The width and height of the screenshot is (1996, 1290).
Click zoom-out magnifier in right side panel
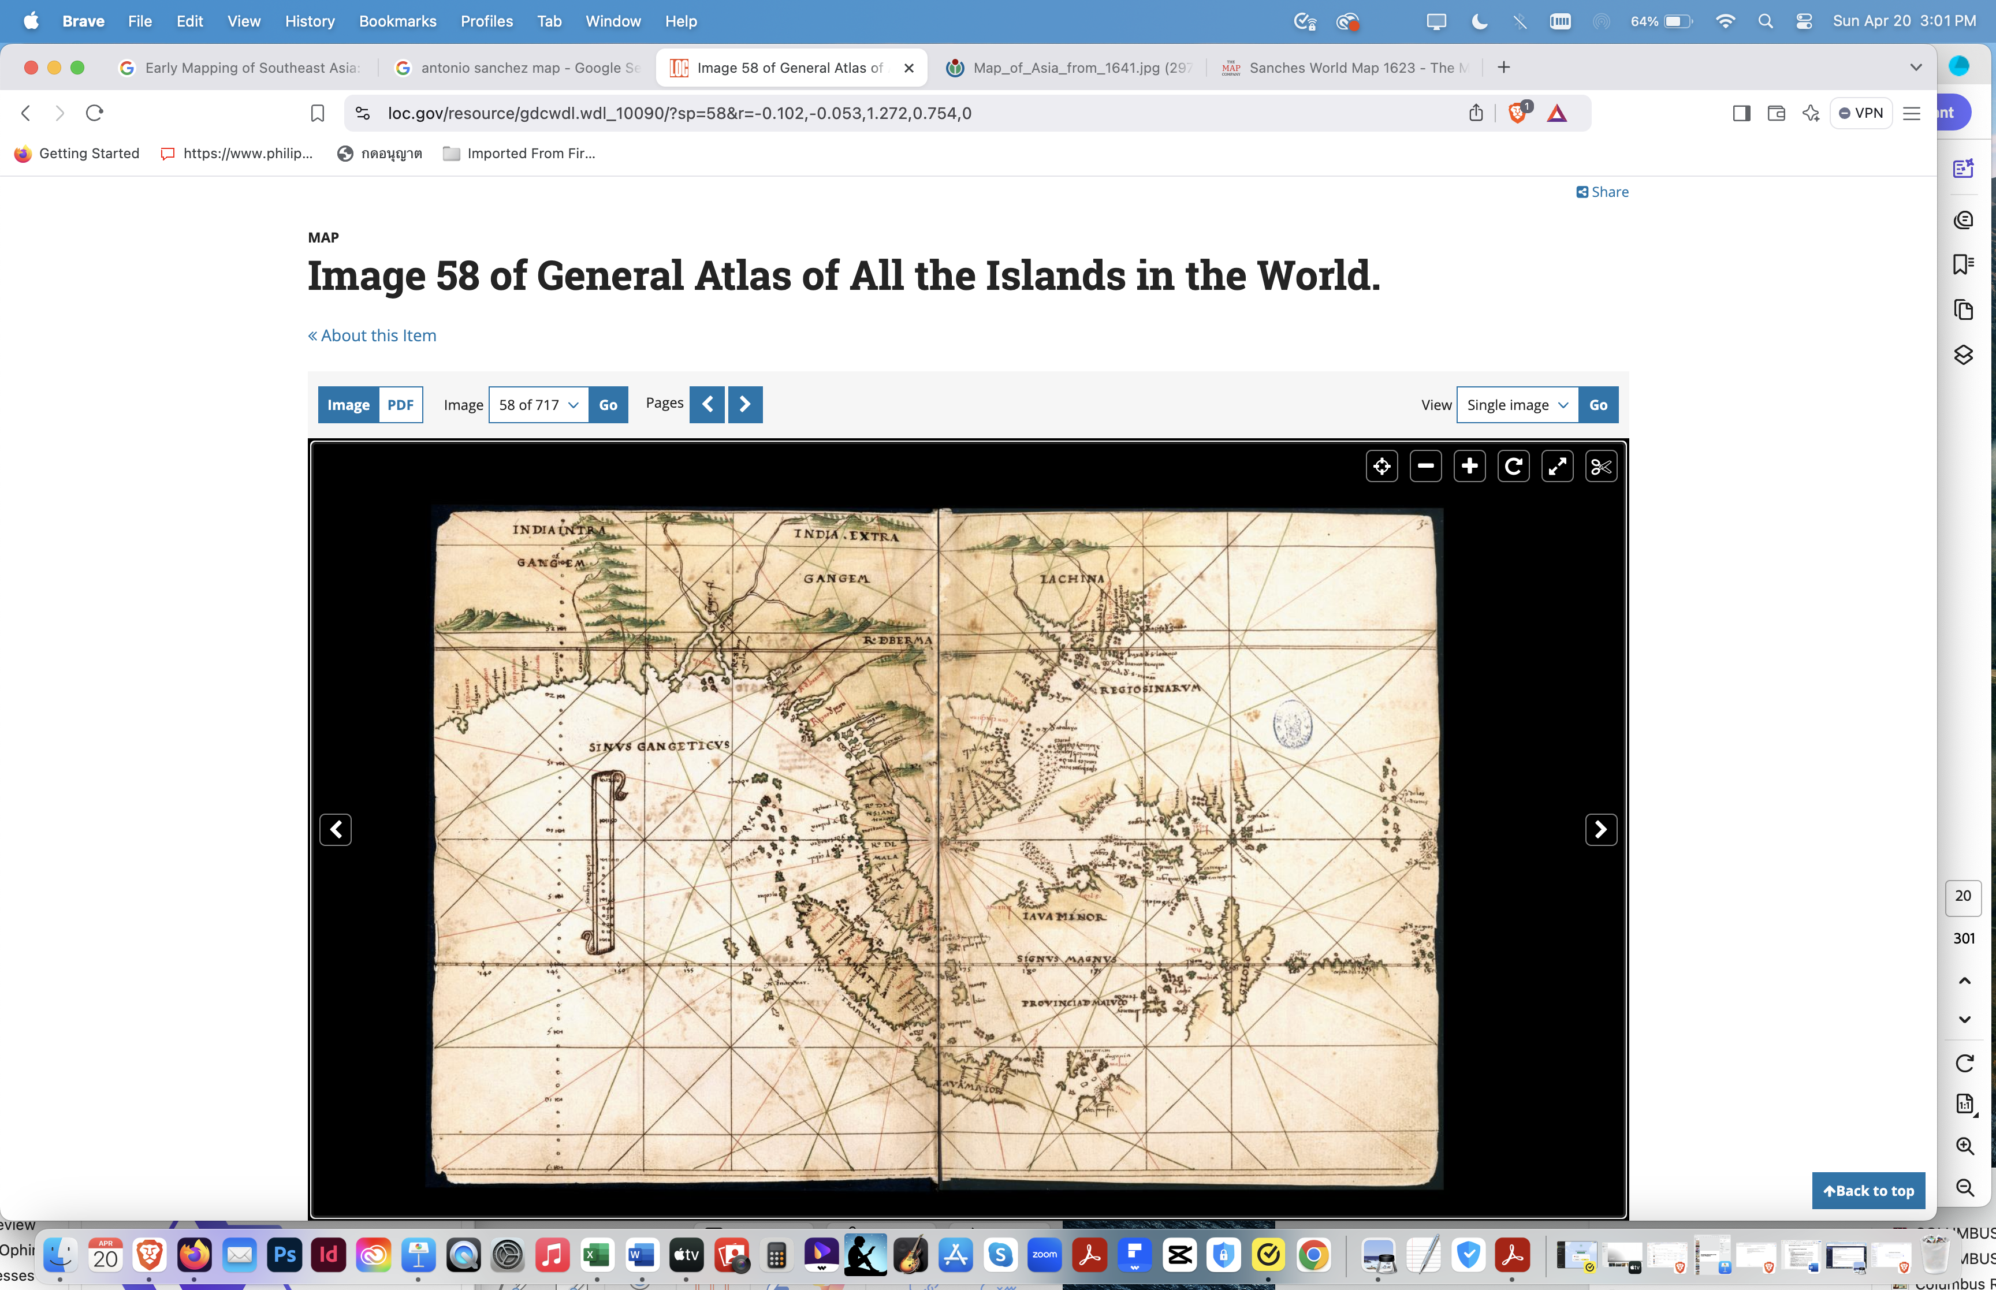click(x=1964, y=1187)
